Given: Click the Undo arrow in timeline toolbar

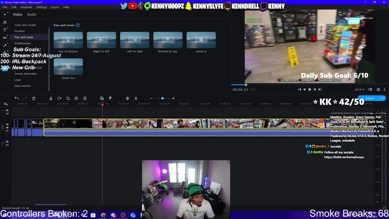Looking at the screenshot, I should (x=17, y=98).
